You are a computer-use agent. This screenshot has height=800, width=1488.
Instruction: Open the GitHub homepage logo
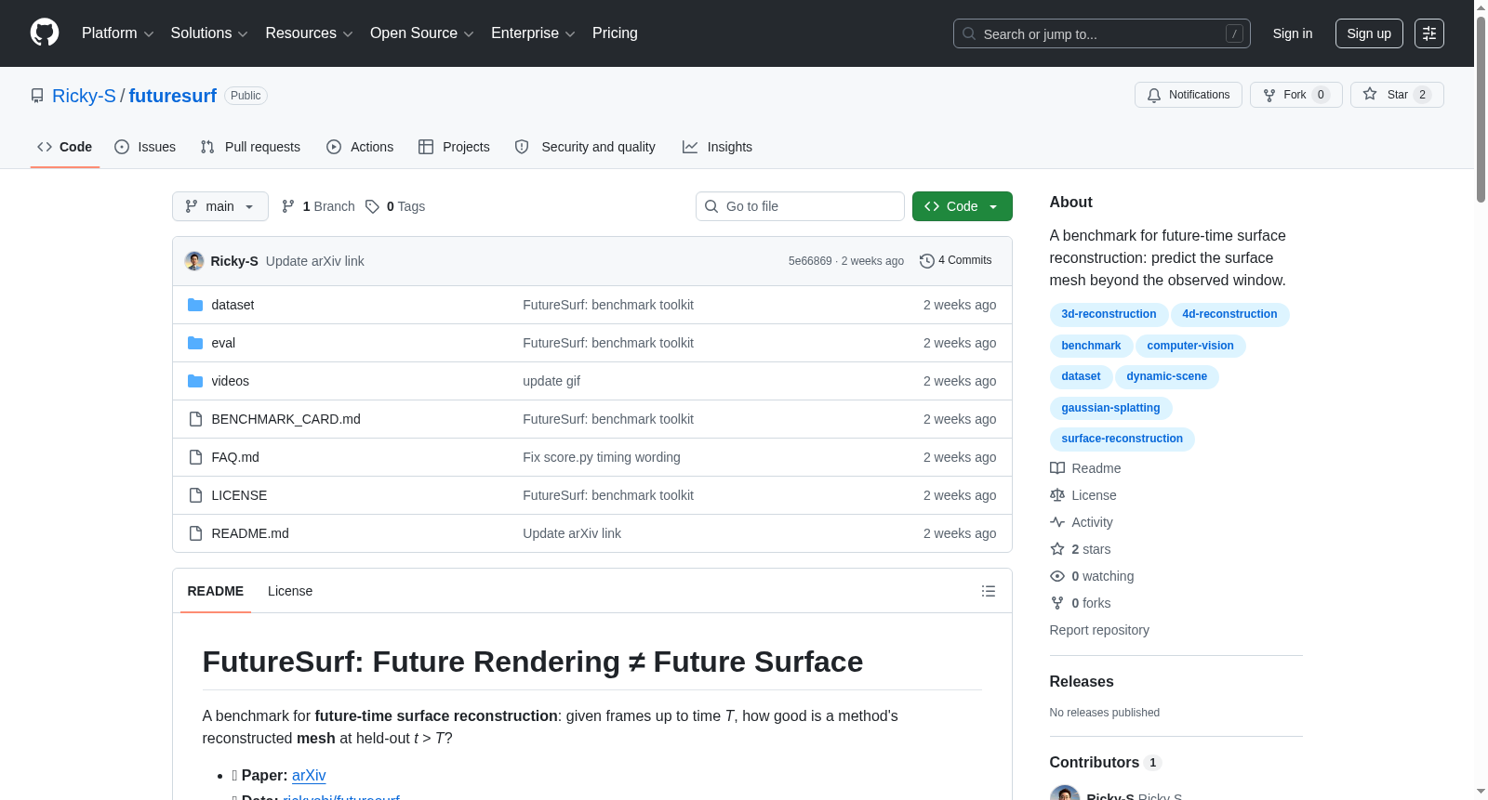tap(45, 33)
